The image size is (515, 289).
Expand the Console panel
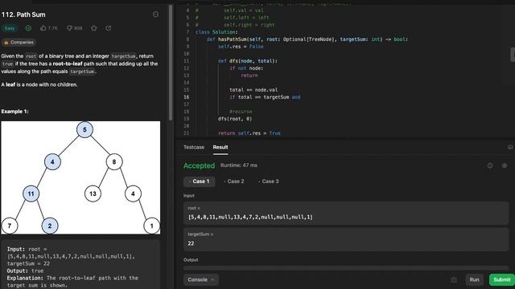click(x=201, y=279)
